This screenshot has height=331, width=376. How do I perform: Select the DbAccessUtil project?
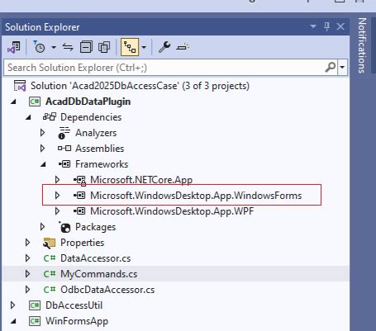[x=74, y=305]
